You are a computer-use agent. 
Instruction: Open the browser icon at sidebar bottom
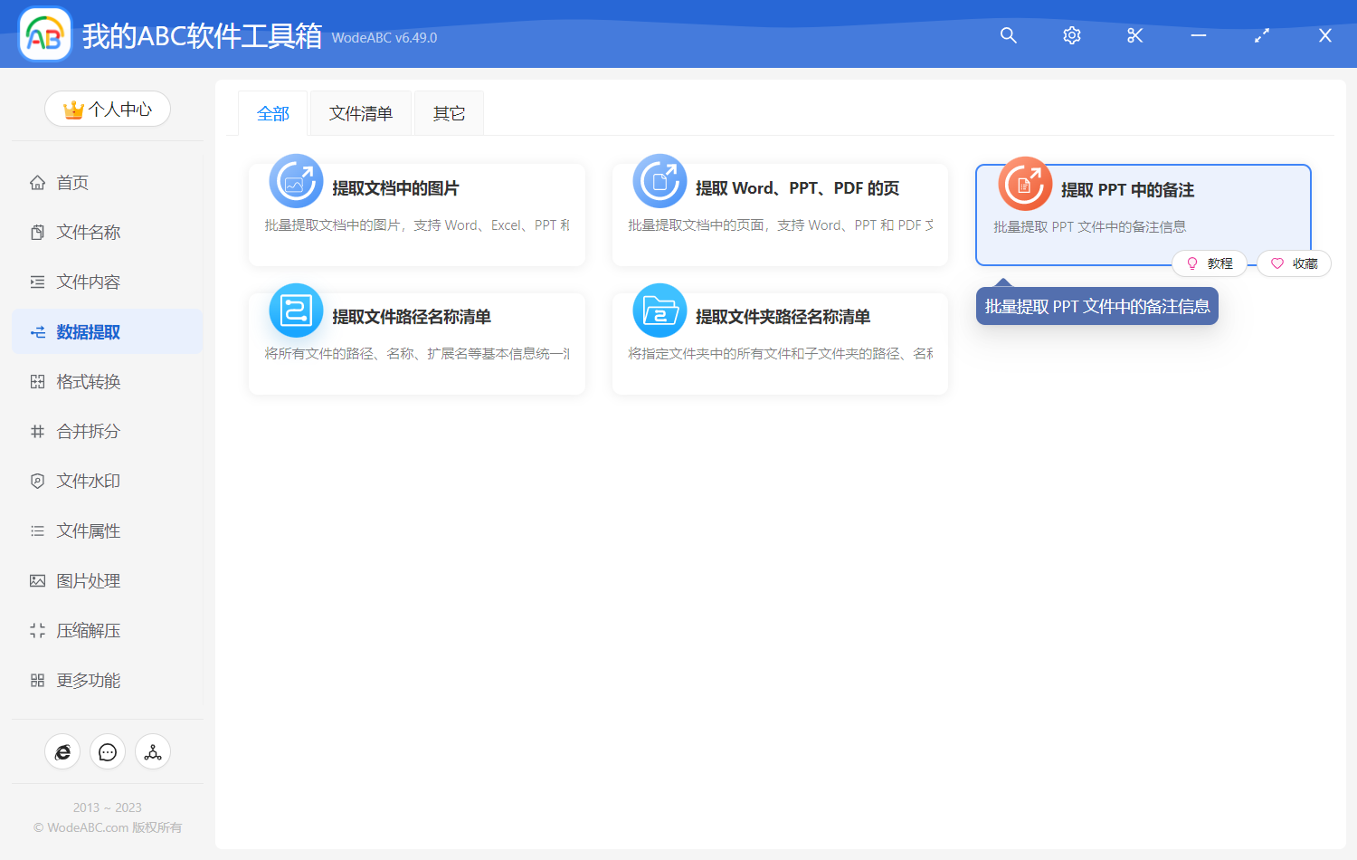[62, 752]
